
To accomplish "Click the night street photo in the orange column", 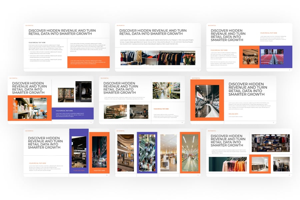I will point(99,152).
